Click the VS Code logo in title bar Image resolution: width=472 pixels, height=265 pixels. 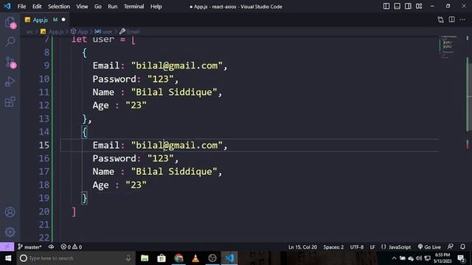tap(7, 6)
